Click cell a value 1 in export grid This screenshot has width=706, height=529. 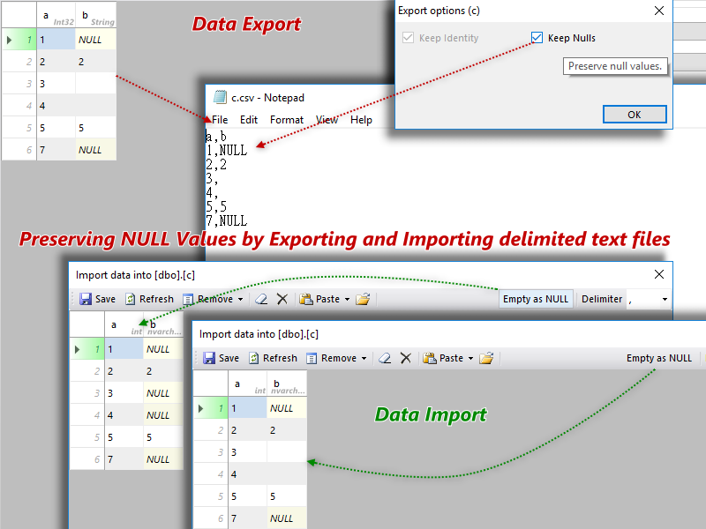[56, 40]
